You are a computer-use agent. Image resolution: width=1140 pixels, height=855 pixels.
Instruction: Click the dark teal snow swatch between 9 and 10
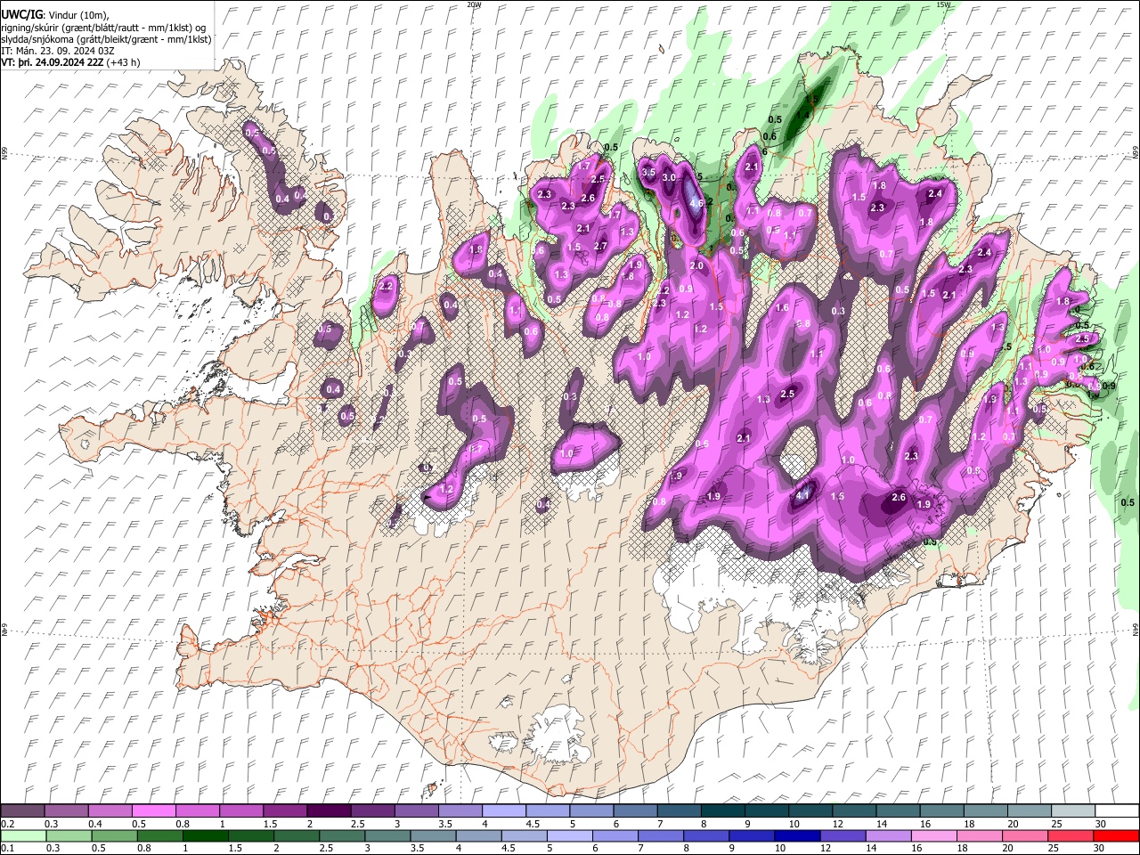coord(766,811)
